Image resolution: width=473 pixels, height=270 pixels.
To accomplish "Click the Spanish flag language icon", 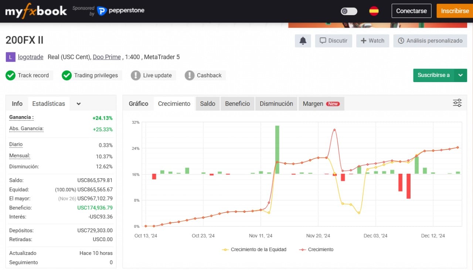I will click(x=374, y=11).
